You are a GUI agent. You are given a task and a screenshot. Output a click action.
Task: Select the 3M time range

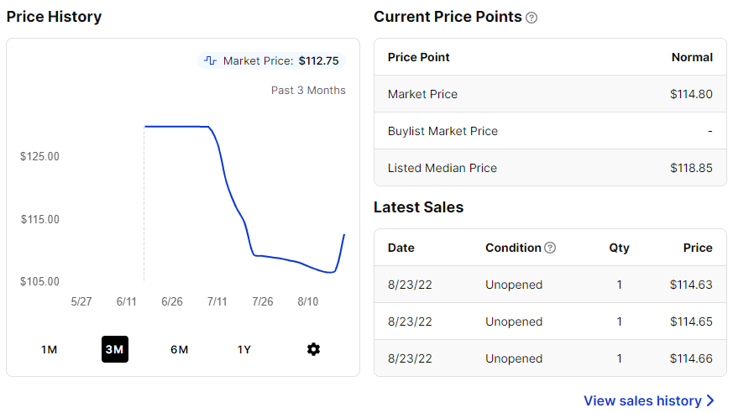click(114, 349)
